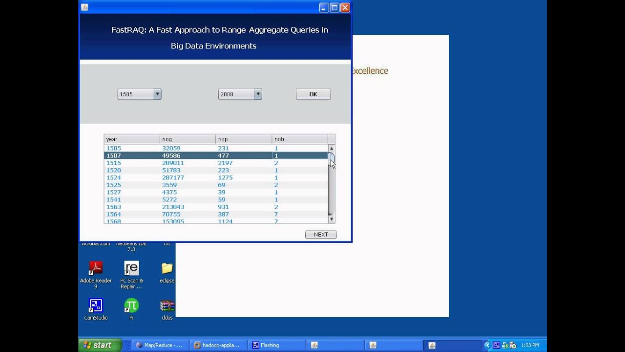The height and width of the screenshot is (352, 625).
Task: Launch PC Scan & Repair desktop shortcut
Action: click(131, 275)
